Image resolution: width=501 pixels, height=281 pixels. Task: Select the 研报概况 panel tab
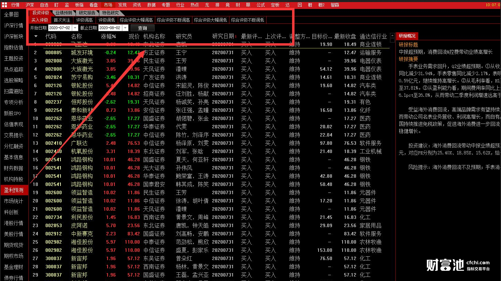407,36
